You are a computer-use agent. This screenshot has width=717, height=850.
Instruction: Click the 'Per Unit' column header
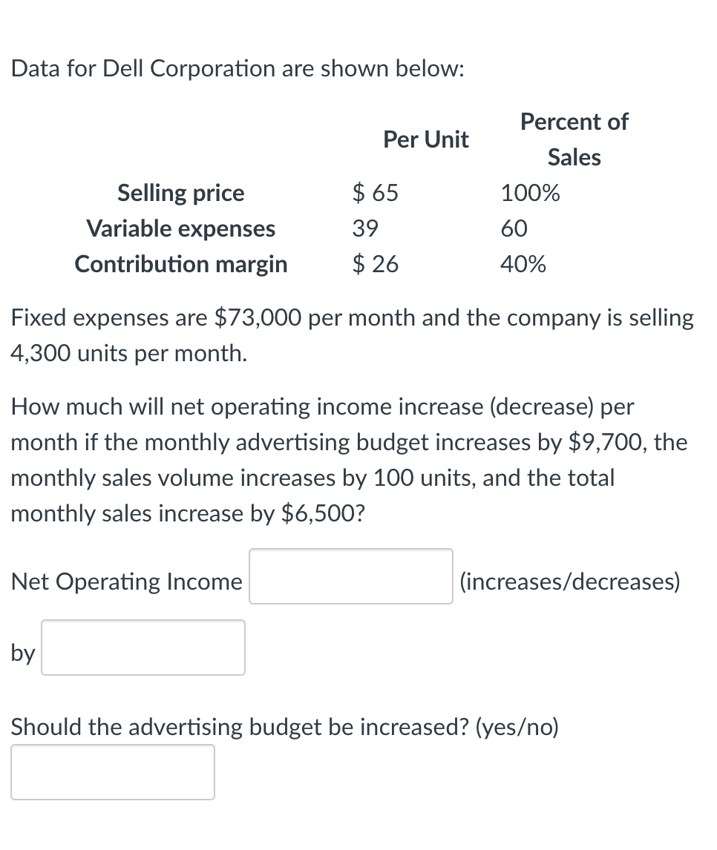tap(426, 139)
